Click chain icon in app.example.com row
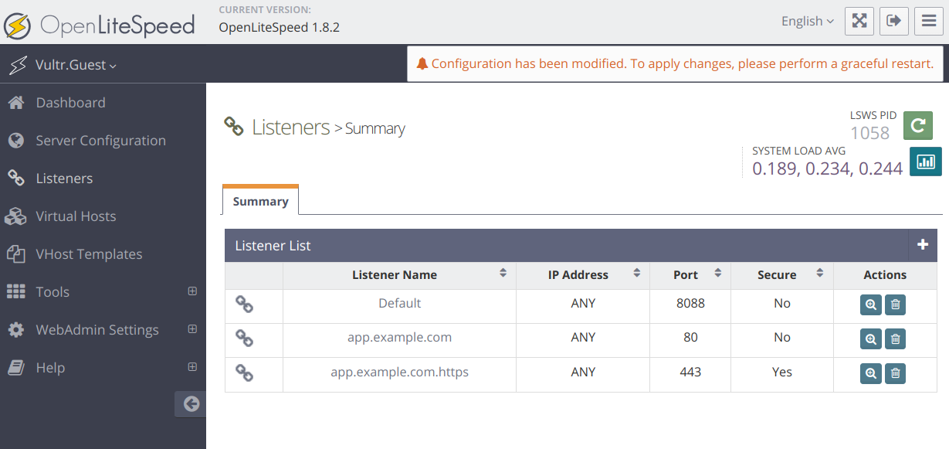The width and height of the screenshot is (949, 449). [x=244, y=338]
